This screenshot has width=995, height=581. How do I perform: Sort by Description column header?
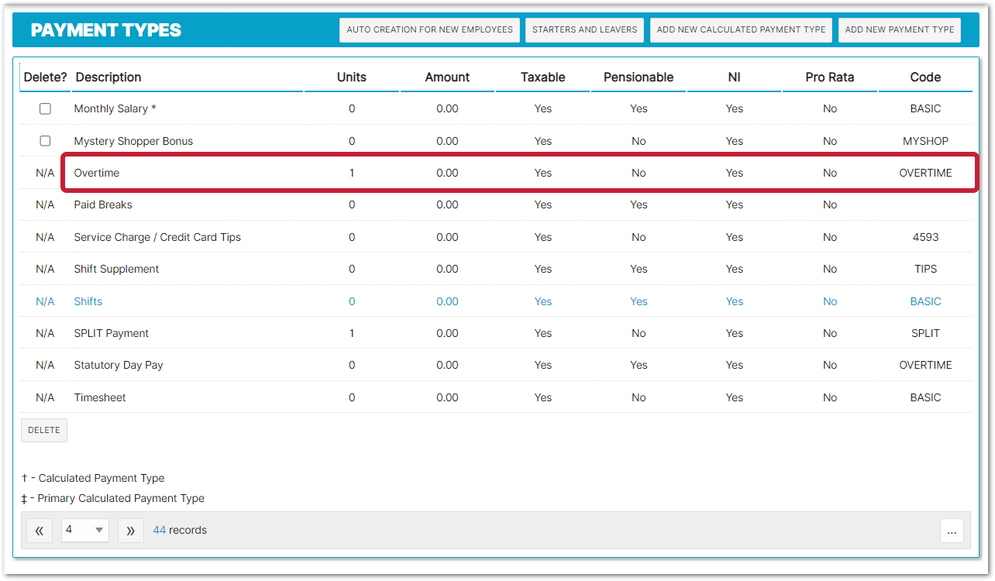[108, 77]
